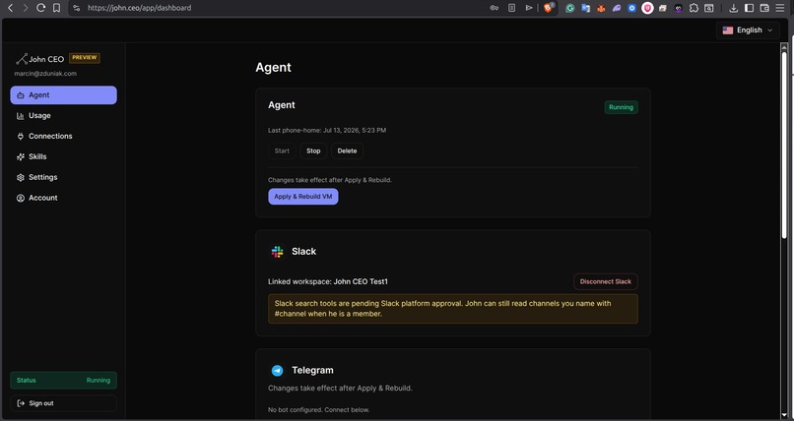Toggle reader mode icon in address bar
This screenshot has height=421, width=794.
[x=511, y=8]
